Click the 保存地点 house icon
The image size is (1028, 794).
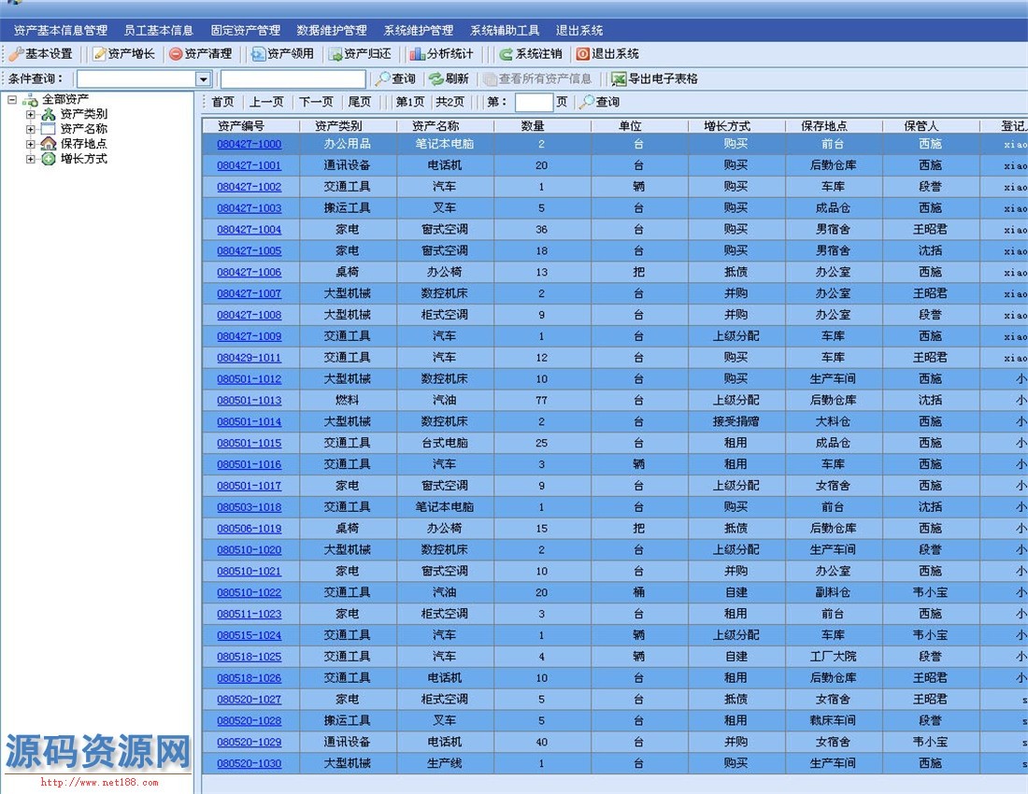coord(49,144)
